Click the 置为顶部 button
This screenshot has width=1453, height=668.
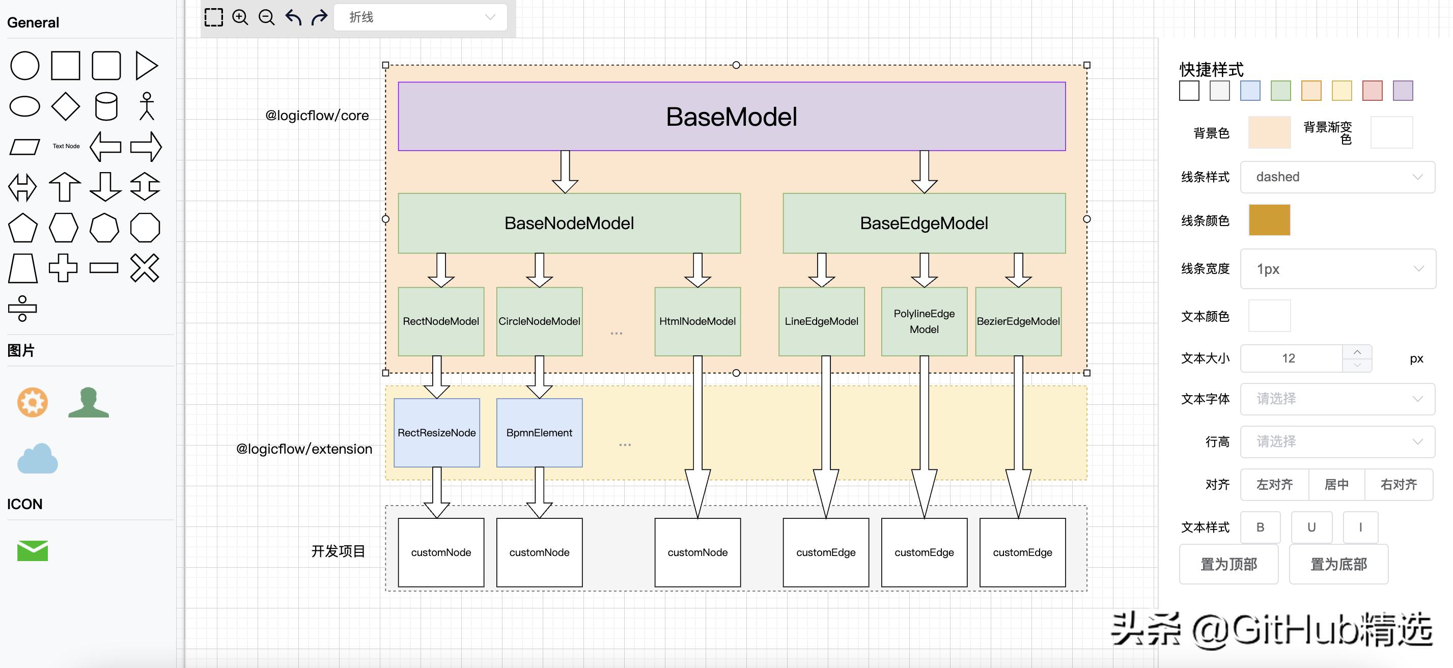point(1228,564)
